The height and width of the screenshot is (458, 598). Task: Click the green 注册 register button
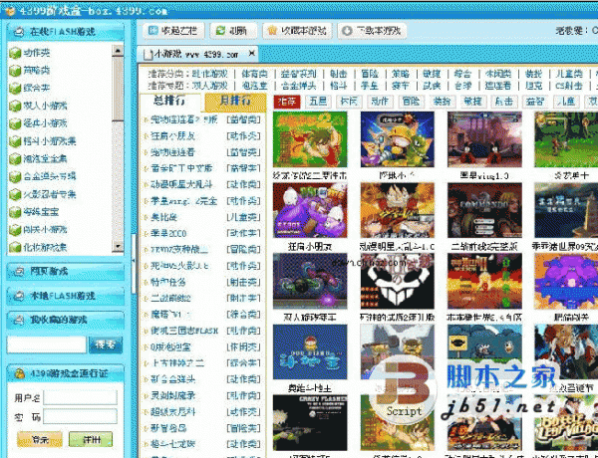(x=91, y=439)
